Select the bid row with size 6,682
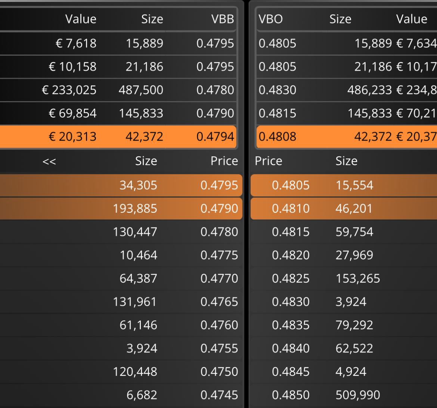 pyautogui.click(x=121, y=395)
